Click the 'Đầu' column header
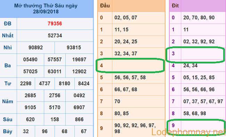Viewport: 226px width, 137px height. click(105, 6)
